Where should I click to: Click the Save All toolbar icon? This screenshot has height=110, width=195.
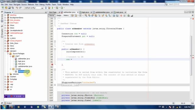click(x=13, y=8)
